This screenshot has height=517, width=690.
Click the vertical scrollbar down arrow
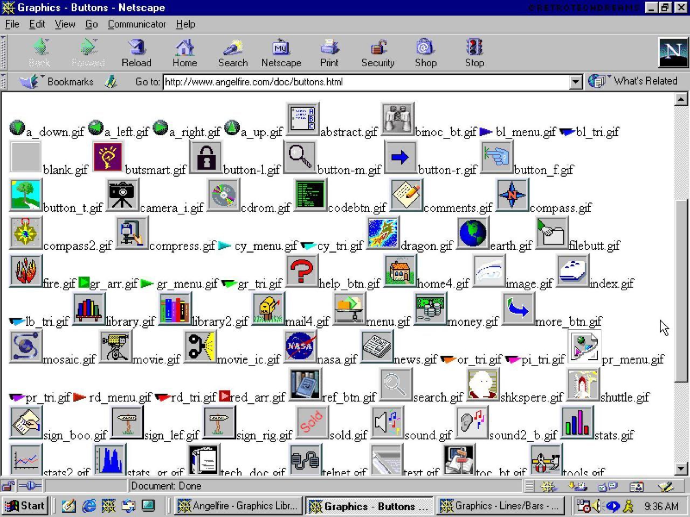pyautogui.click(x=681, y=469)
